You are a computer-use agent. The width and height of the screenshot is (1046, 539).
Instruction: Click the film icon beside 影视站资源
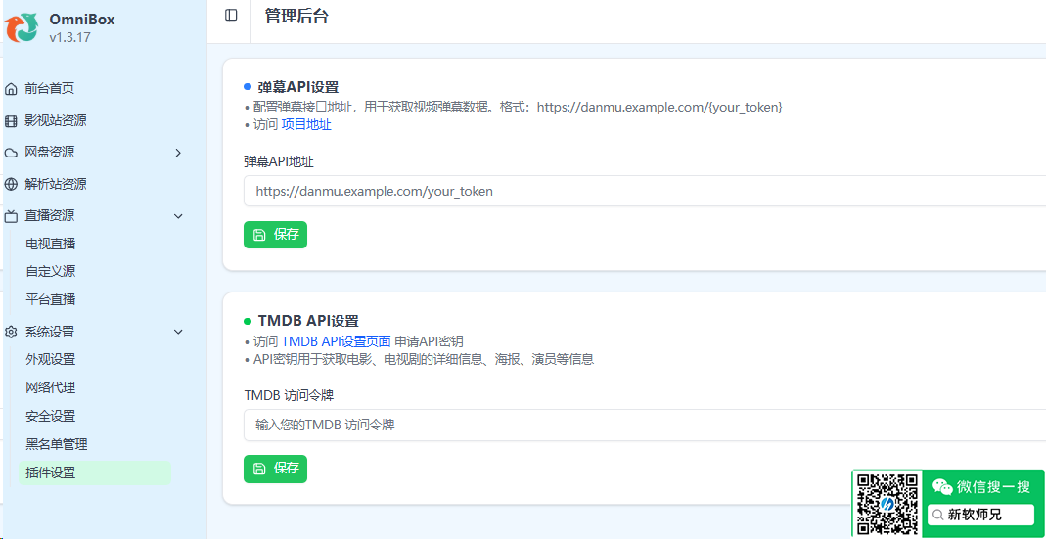click(11, 121)
